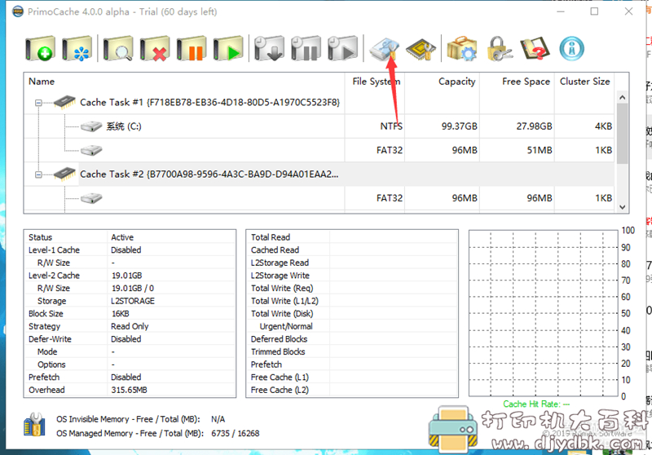Click the Name column header

point(184,82)
